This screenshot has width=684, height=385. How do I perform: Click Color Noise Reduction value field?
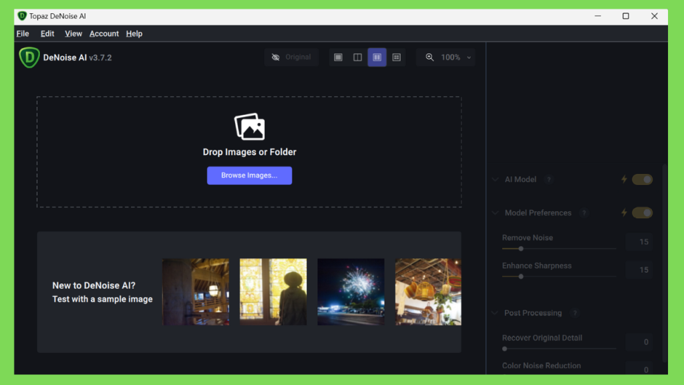(639, 369)
